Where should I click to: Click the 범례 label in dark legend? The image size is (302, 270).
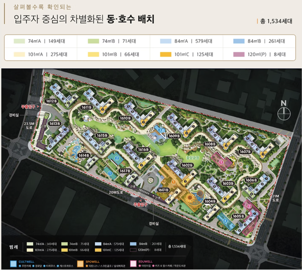pos(14,247)
